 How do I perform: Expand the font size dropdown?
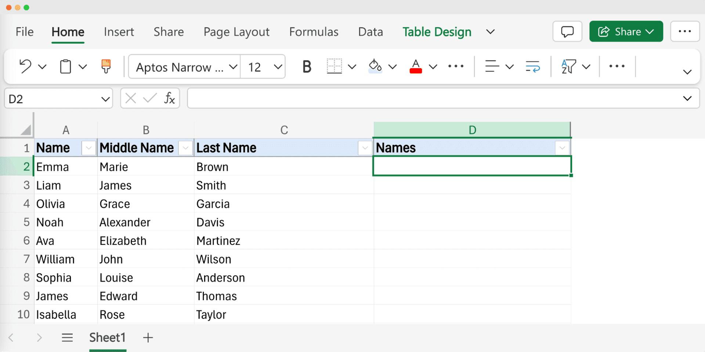coord(278,67)
